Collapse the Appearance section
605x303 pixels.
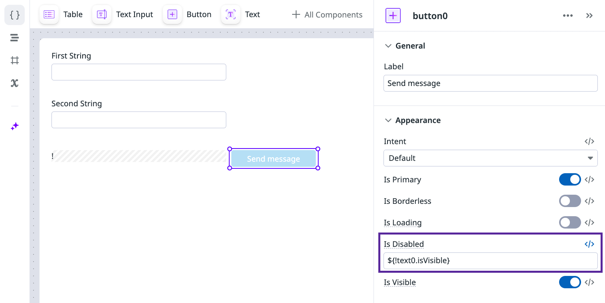pyautogui.click(x=388, y=120)
